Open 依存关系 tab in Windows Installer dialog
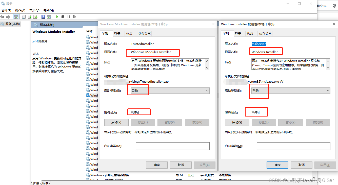 click(x=265, y=34)
